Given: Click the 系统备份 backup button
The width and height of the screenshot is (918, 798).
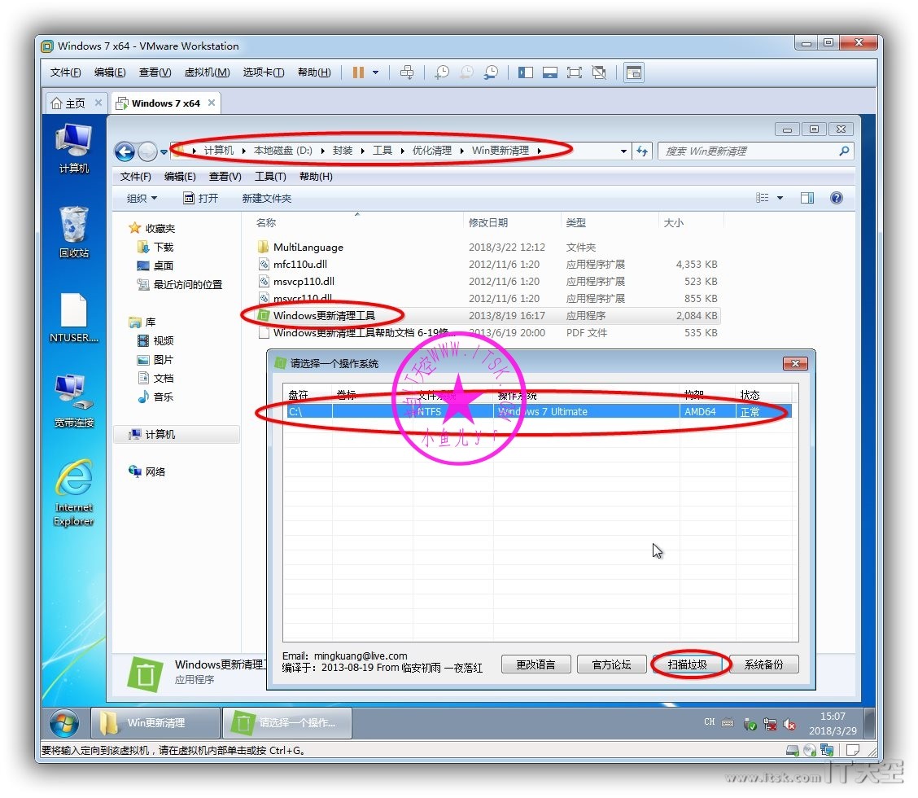Looking at the screenshot, I should pyautogui.click(x=763, y=664).
